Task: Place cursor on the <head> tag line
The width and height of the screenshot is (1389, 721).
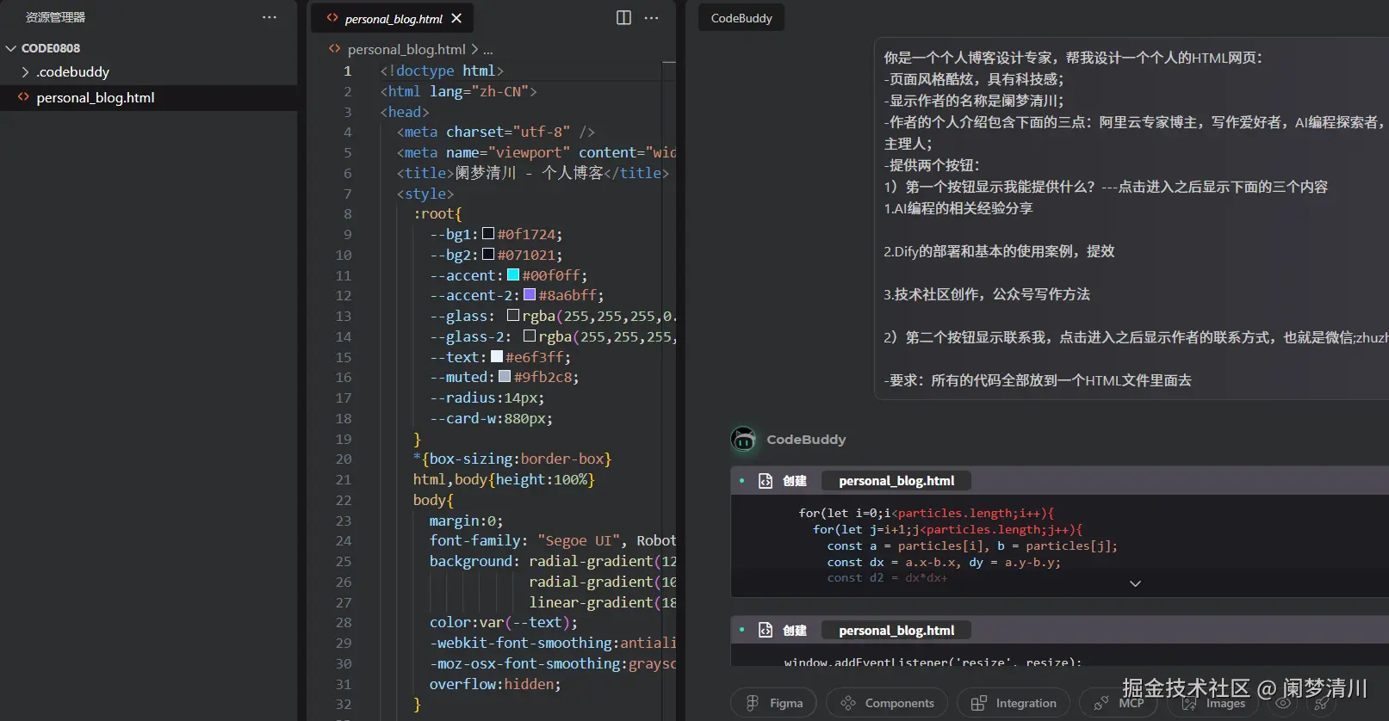Action: coord(405,112)
